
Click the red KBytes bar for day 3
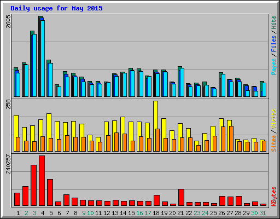pos(33,186)
